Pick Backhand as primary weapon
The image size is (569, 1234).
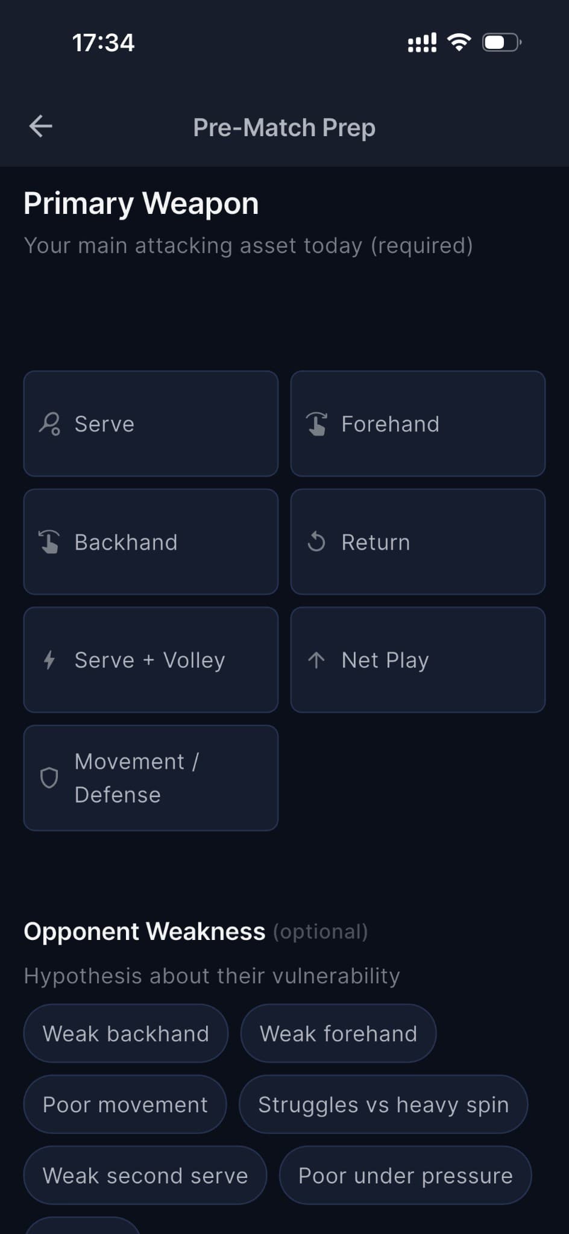coord(151,542)
